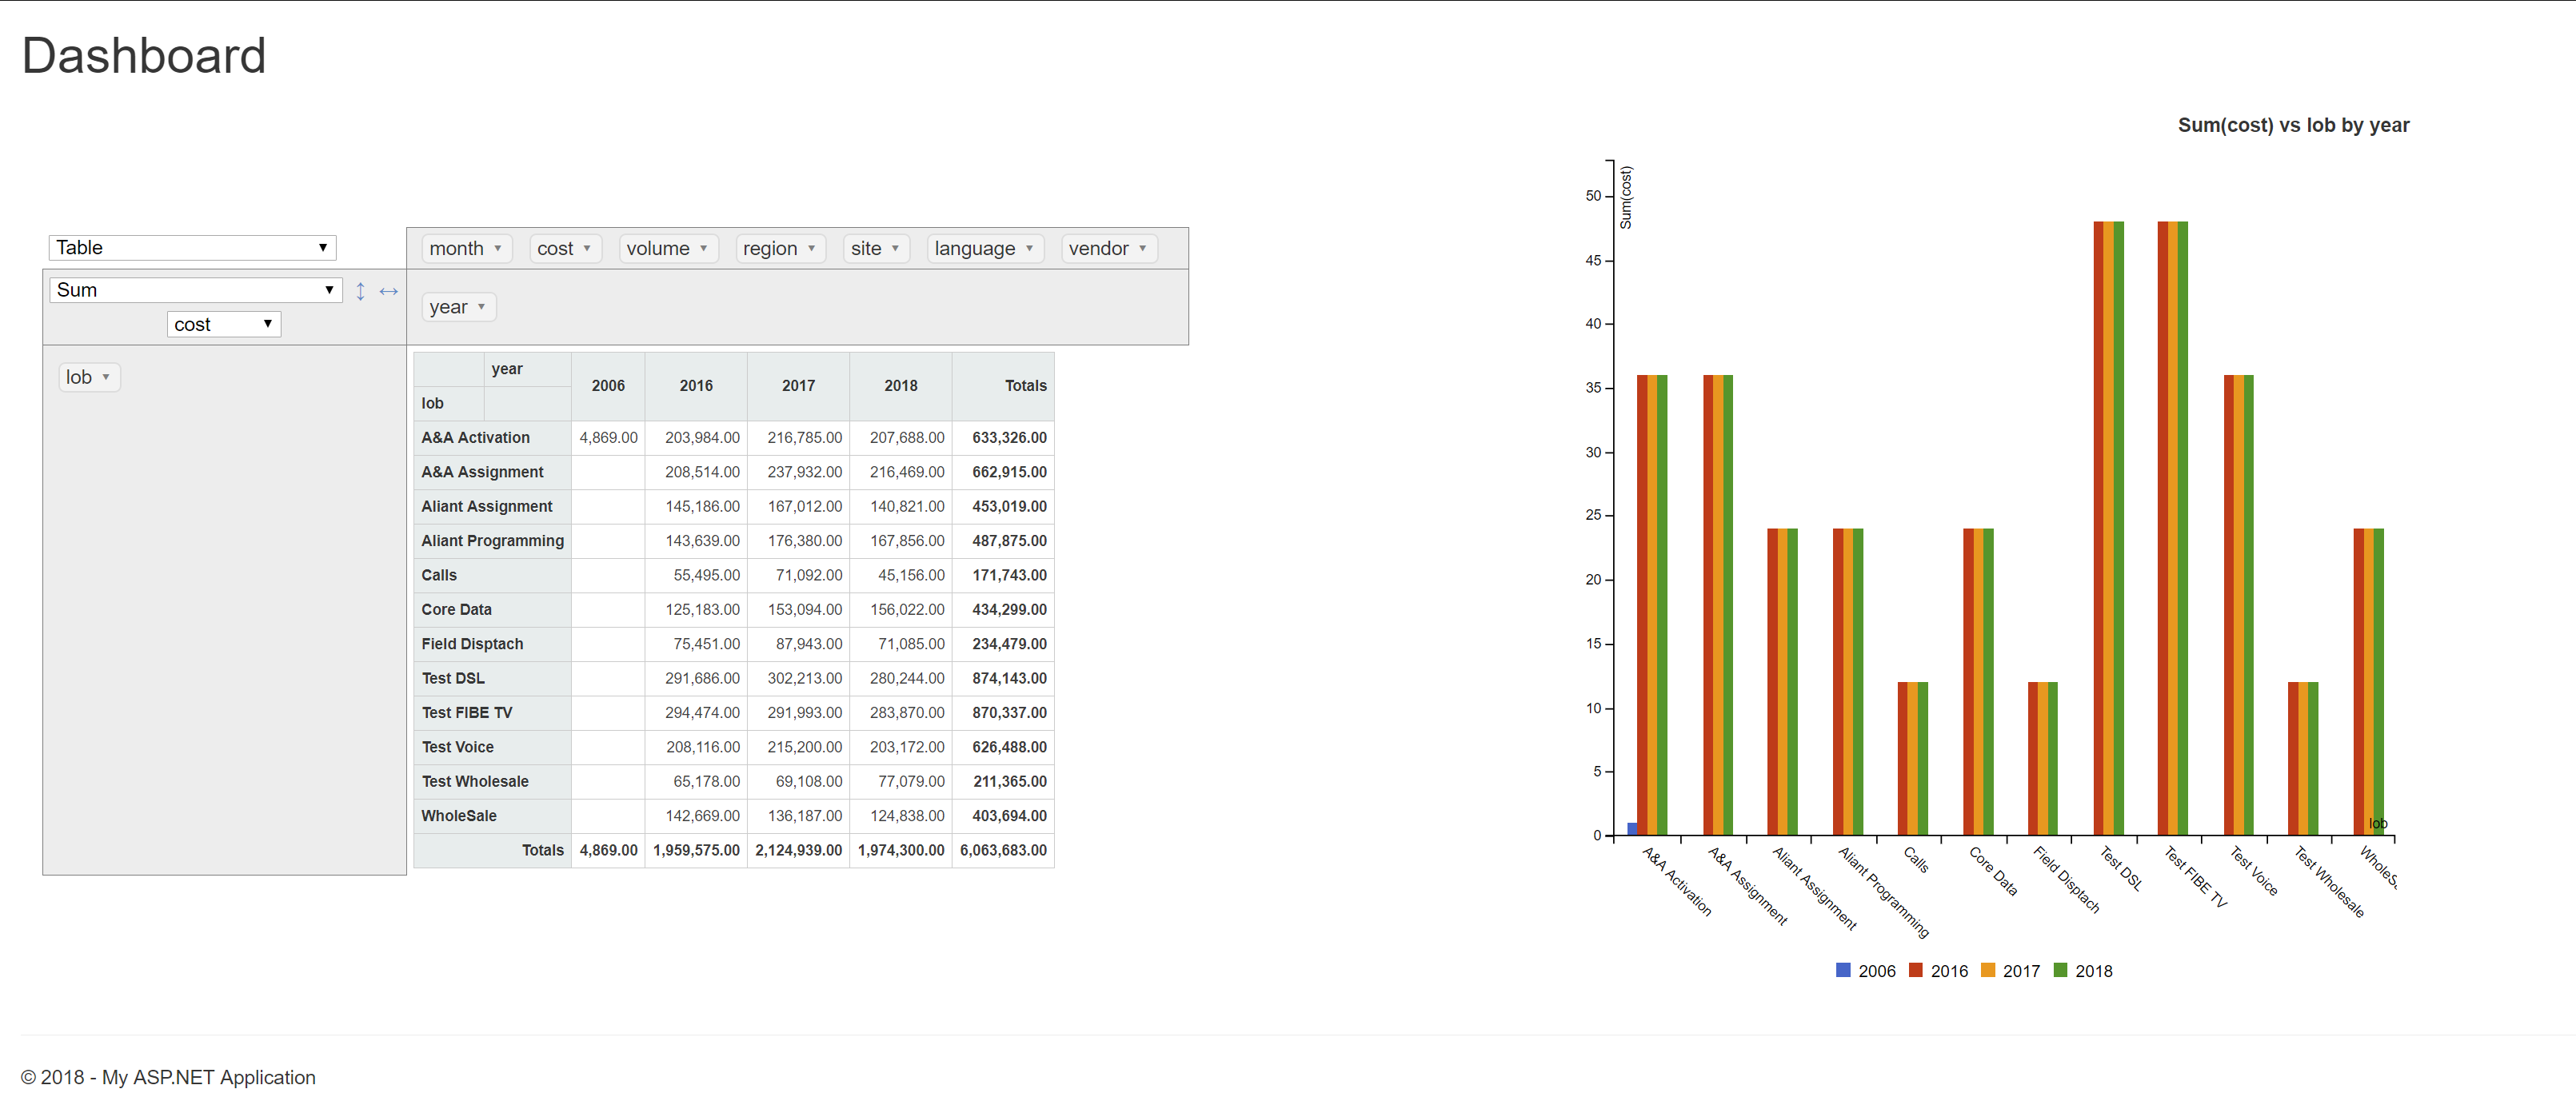Click the Totals column header
Viewport: 2576px width, 1109px height.
pos(1025,386)
